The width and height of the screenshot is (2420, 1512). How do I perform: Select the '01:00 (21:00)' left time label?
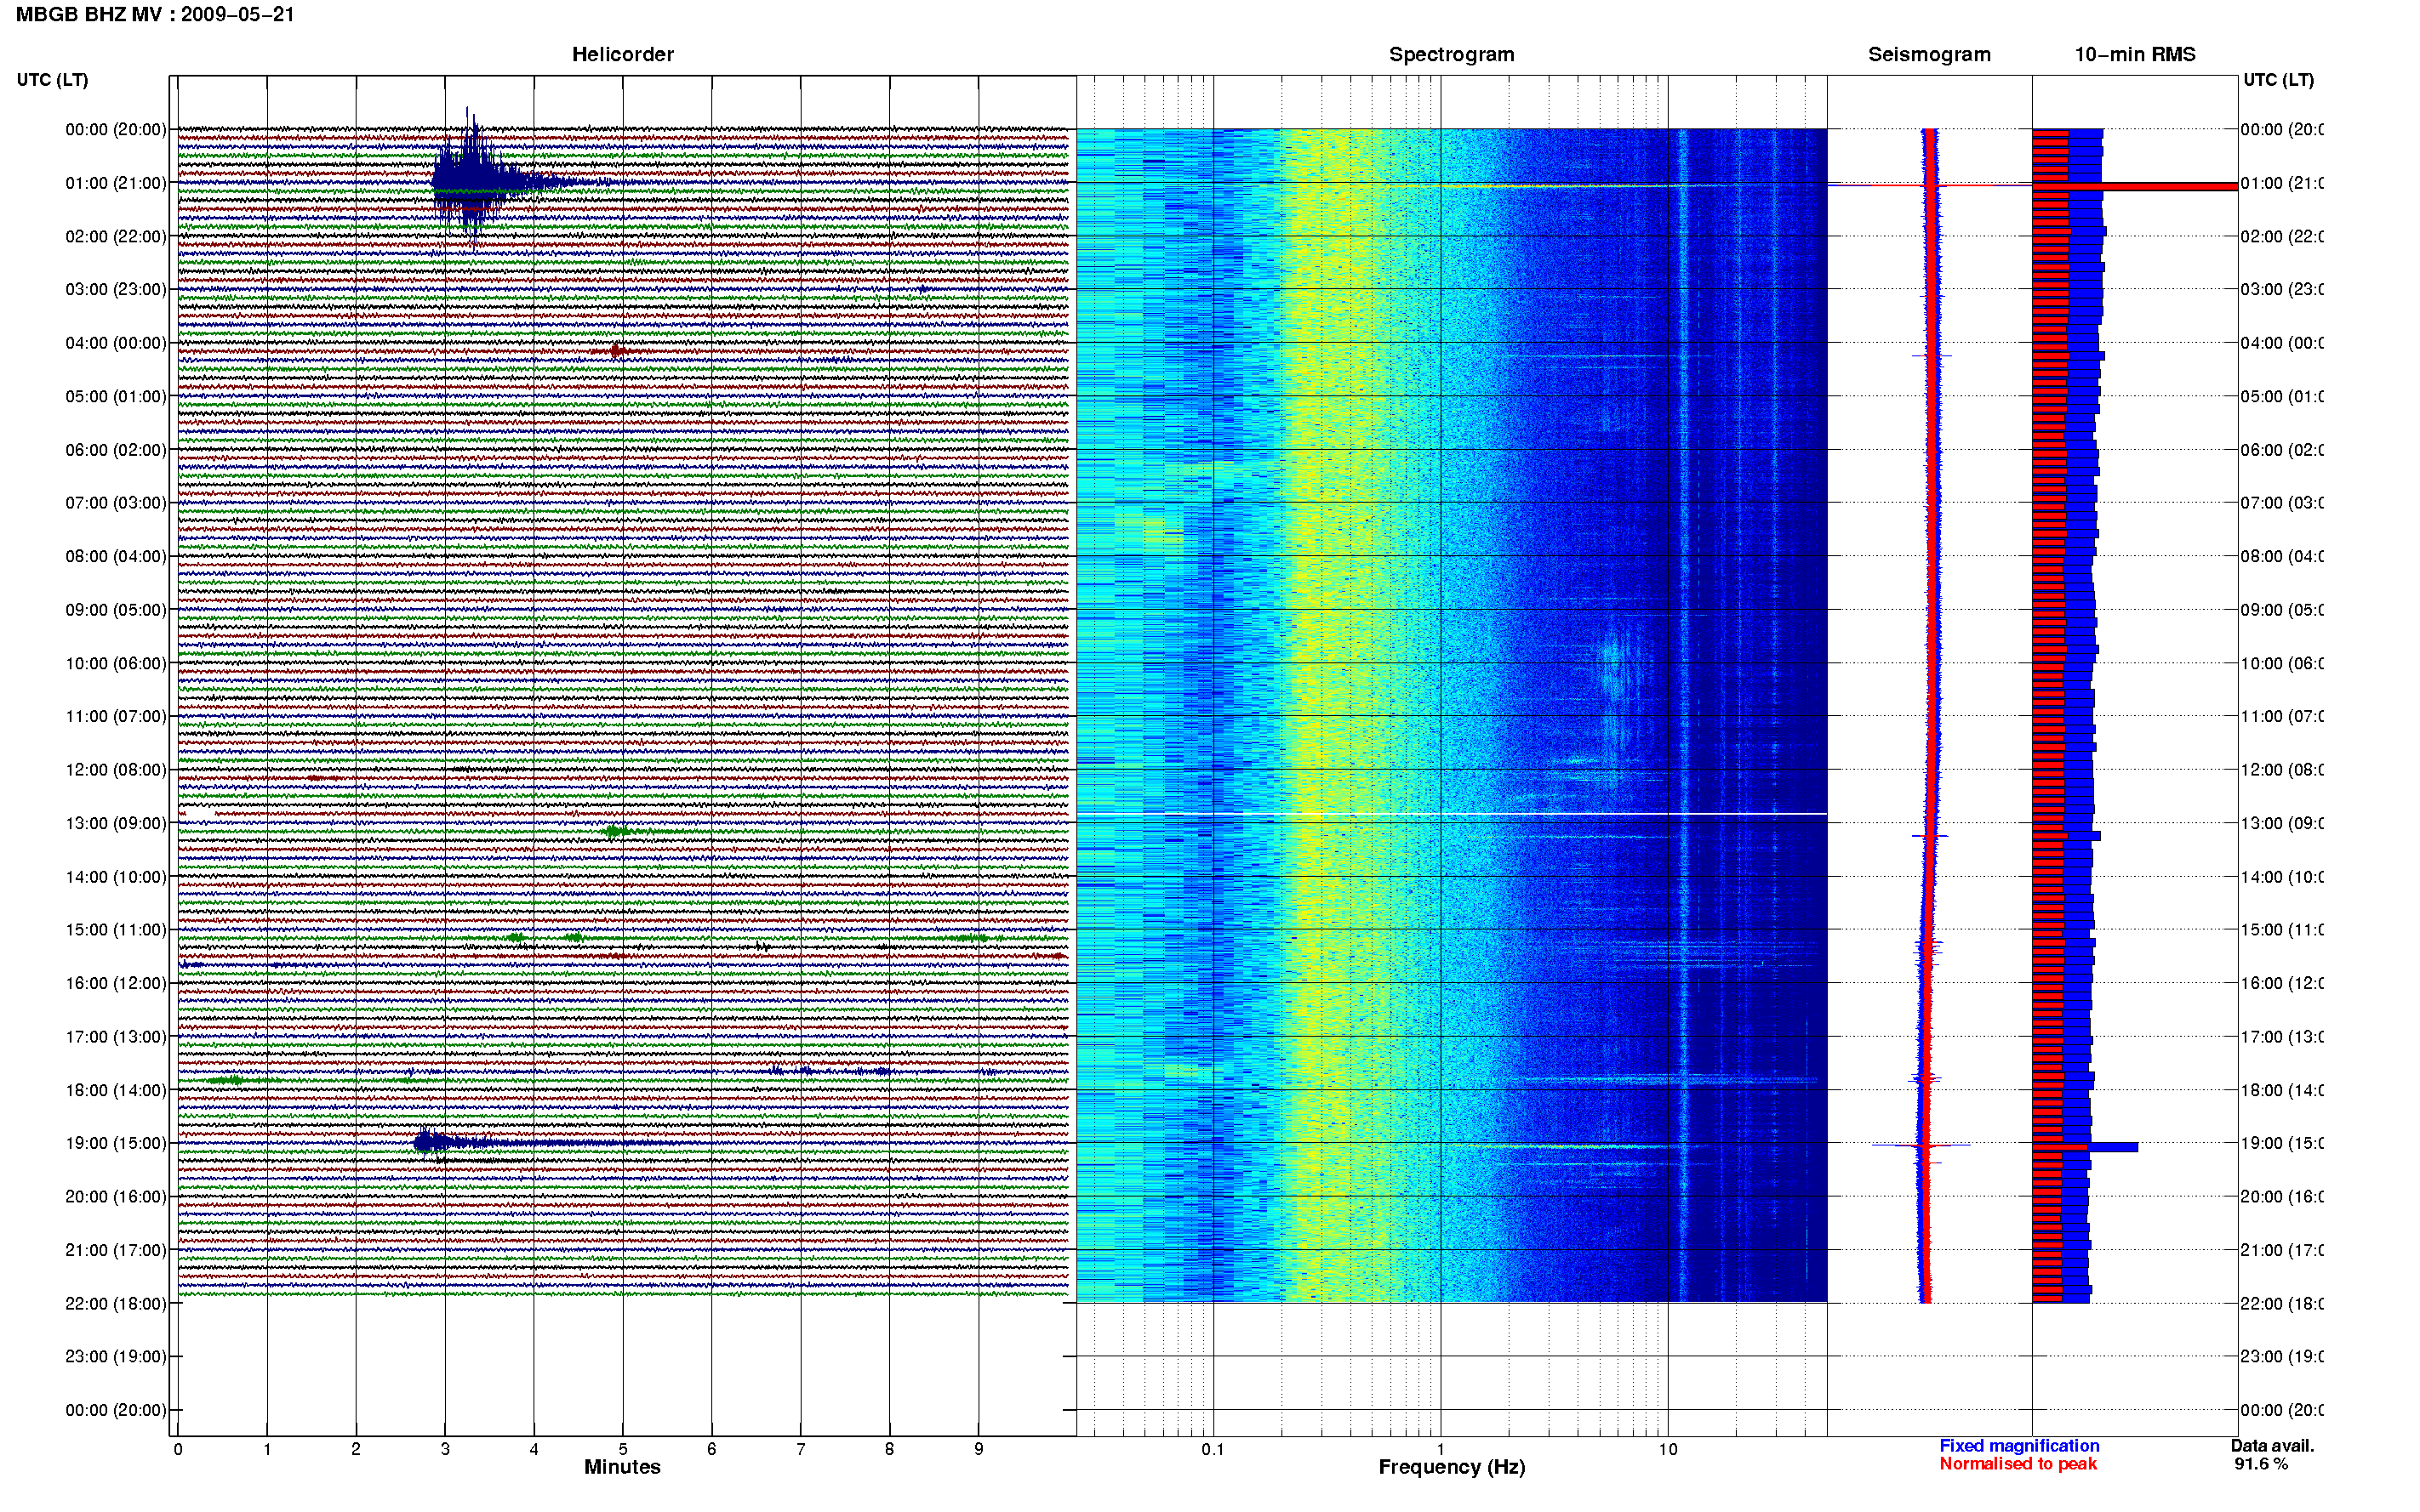(x=115, y=183)
